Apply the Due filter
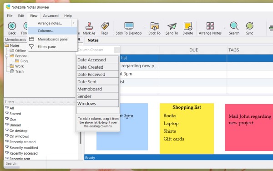 coord(10,119)
